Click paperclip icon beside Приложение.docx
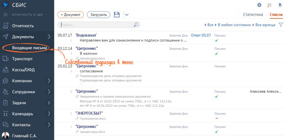This screenshot has height=140, width=285. tap(77, 119)
